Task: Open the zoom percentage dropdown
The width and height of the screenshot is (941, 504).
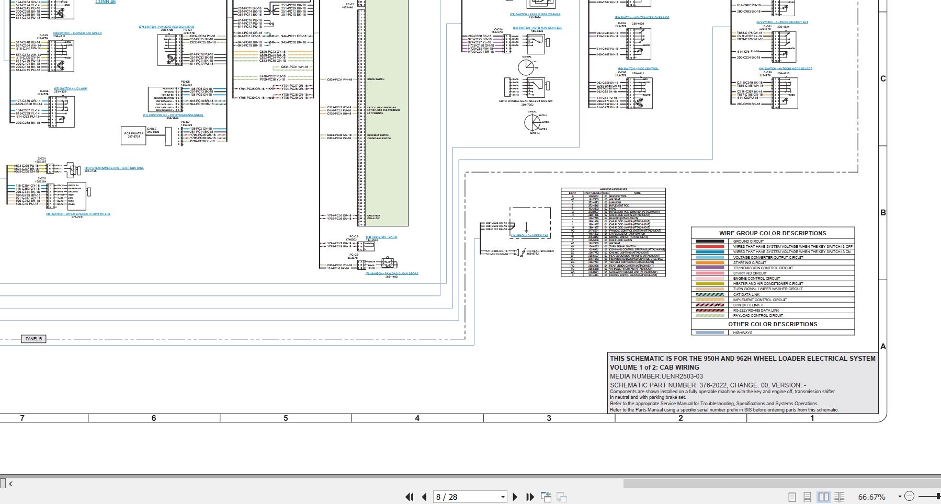Action: pyautogui.click(x=900, y=497)
